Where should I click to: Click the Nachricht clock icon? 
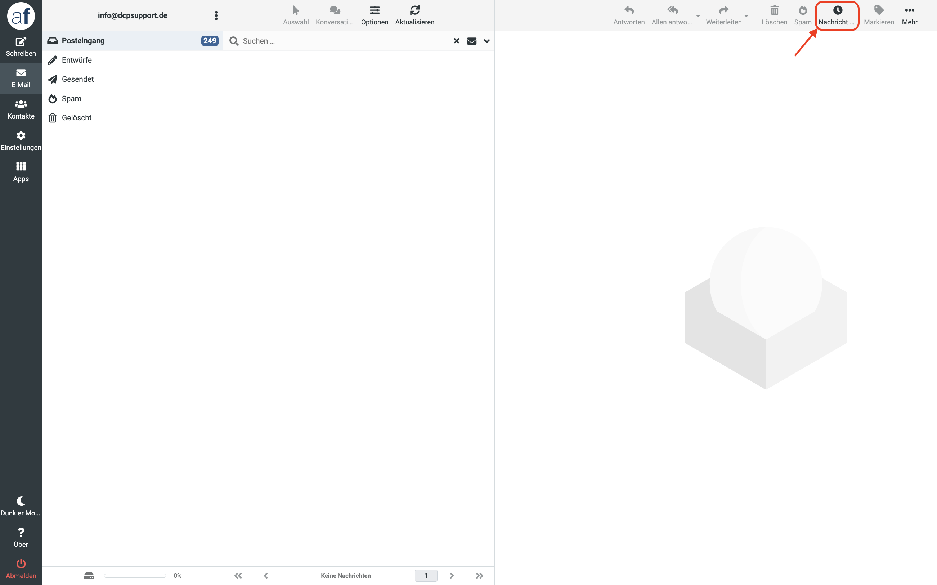coord(837,10)
